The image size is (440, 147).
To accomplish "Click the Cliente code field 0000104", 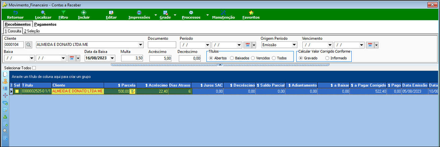I will click(x=14, y=45).
